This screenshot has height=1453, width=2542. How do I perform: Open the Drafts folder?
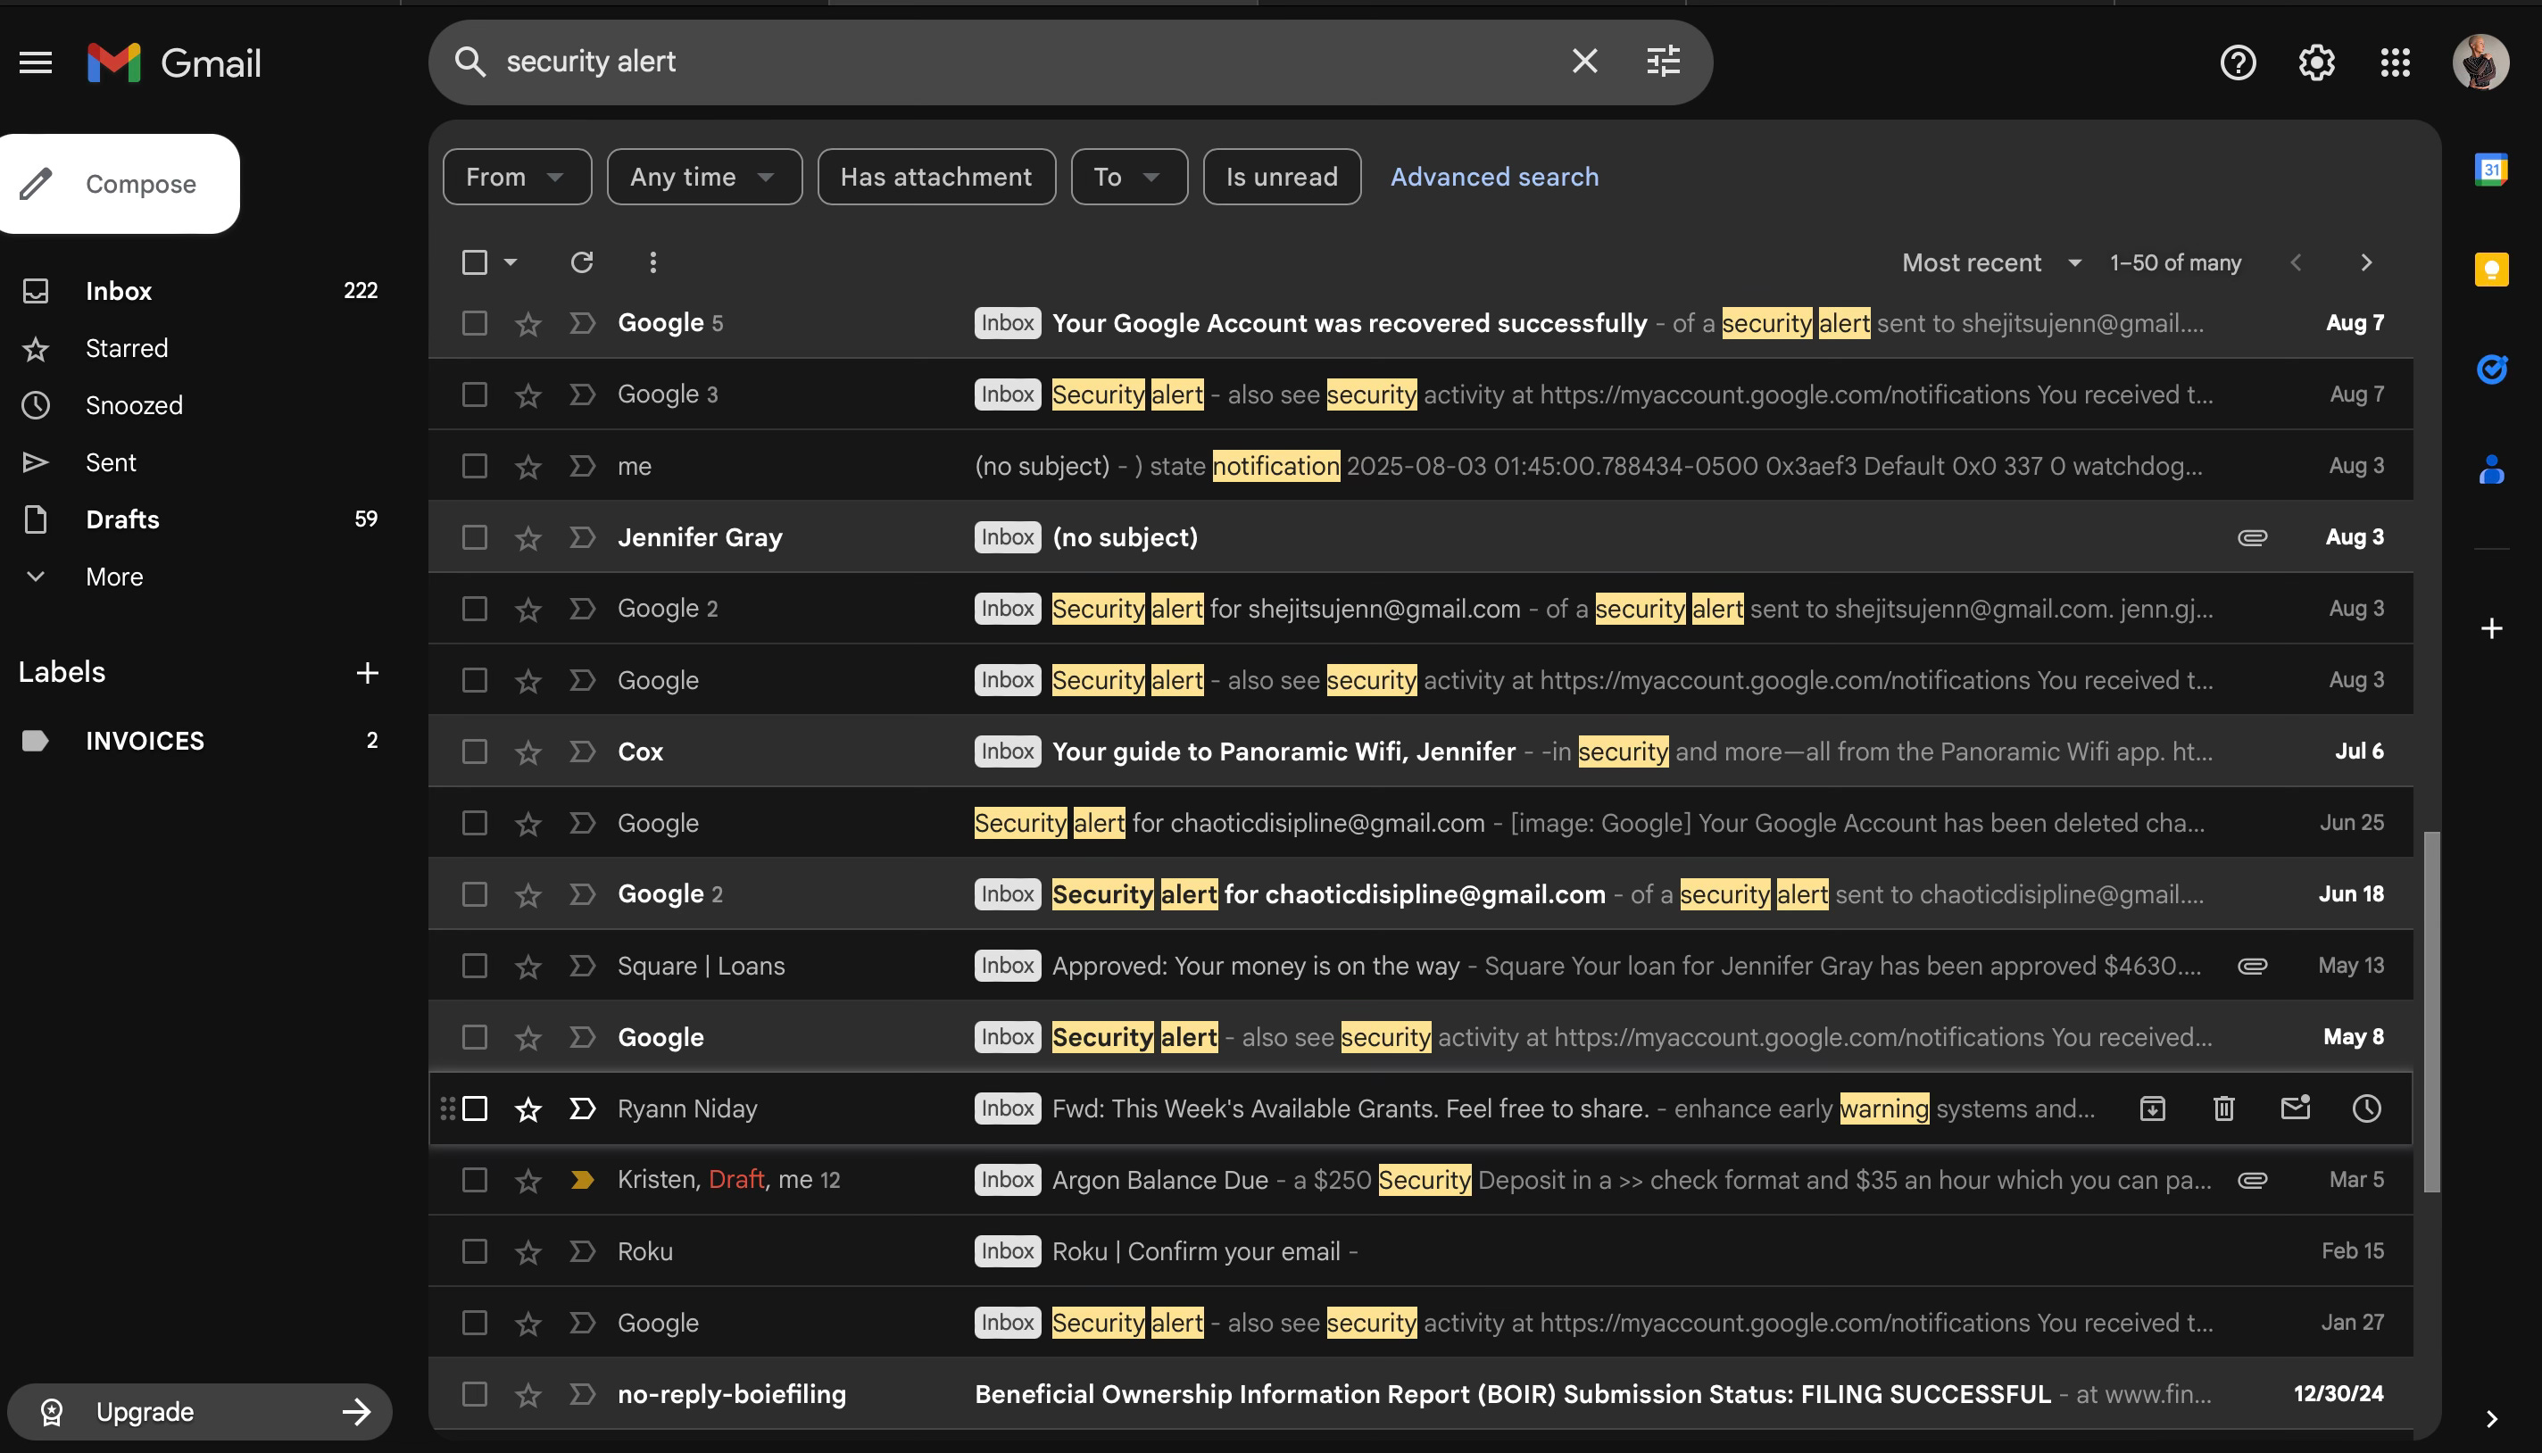tap(123, 519)
